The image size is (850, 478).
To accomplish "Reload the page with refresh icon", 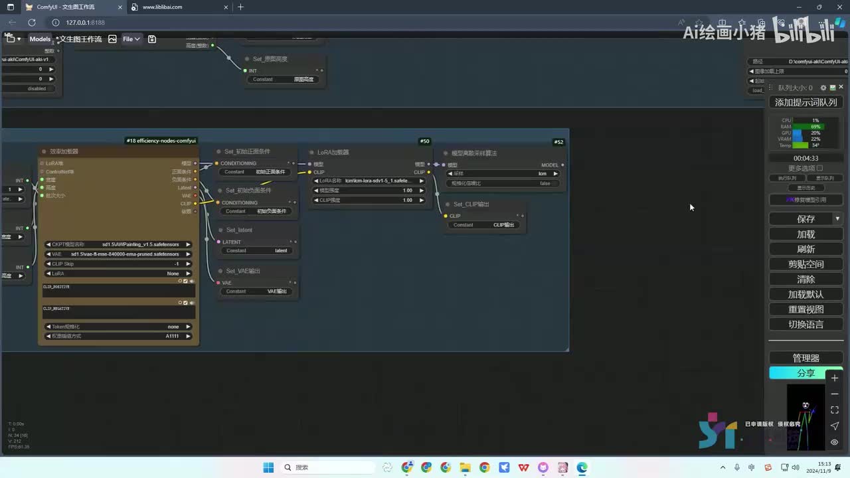I will (31, 23).
